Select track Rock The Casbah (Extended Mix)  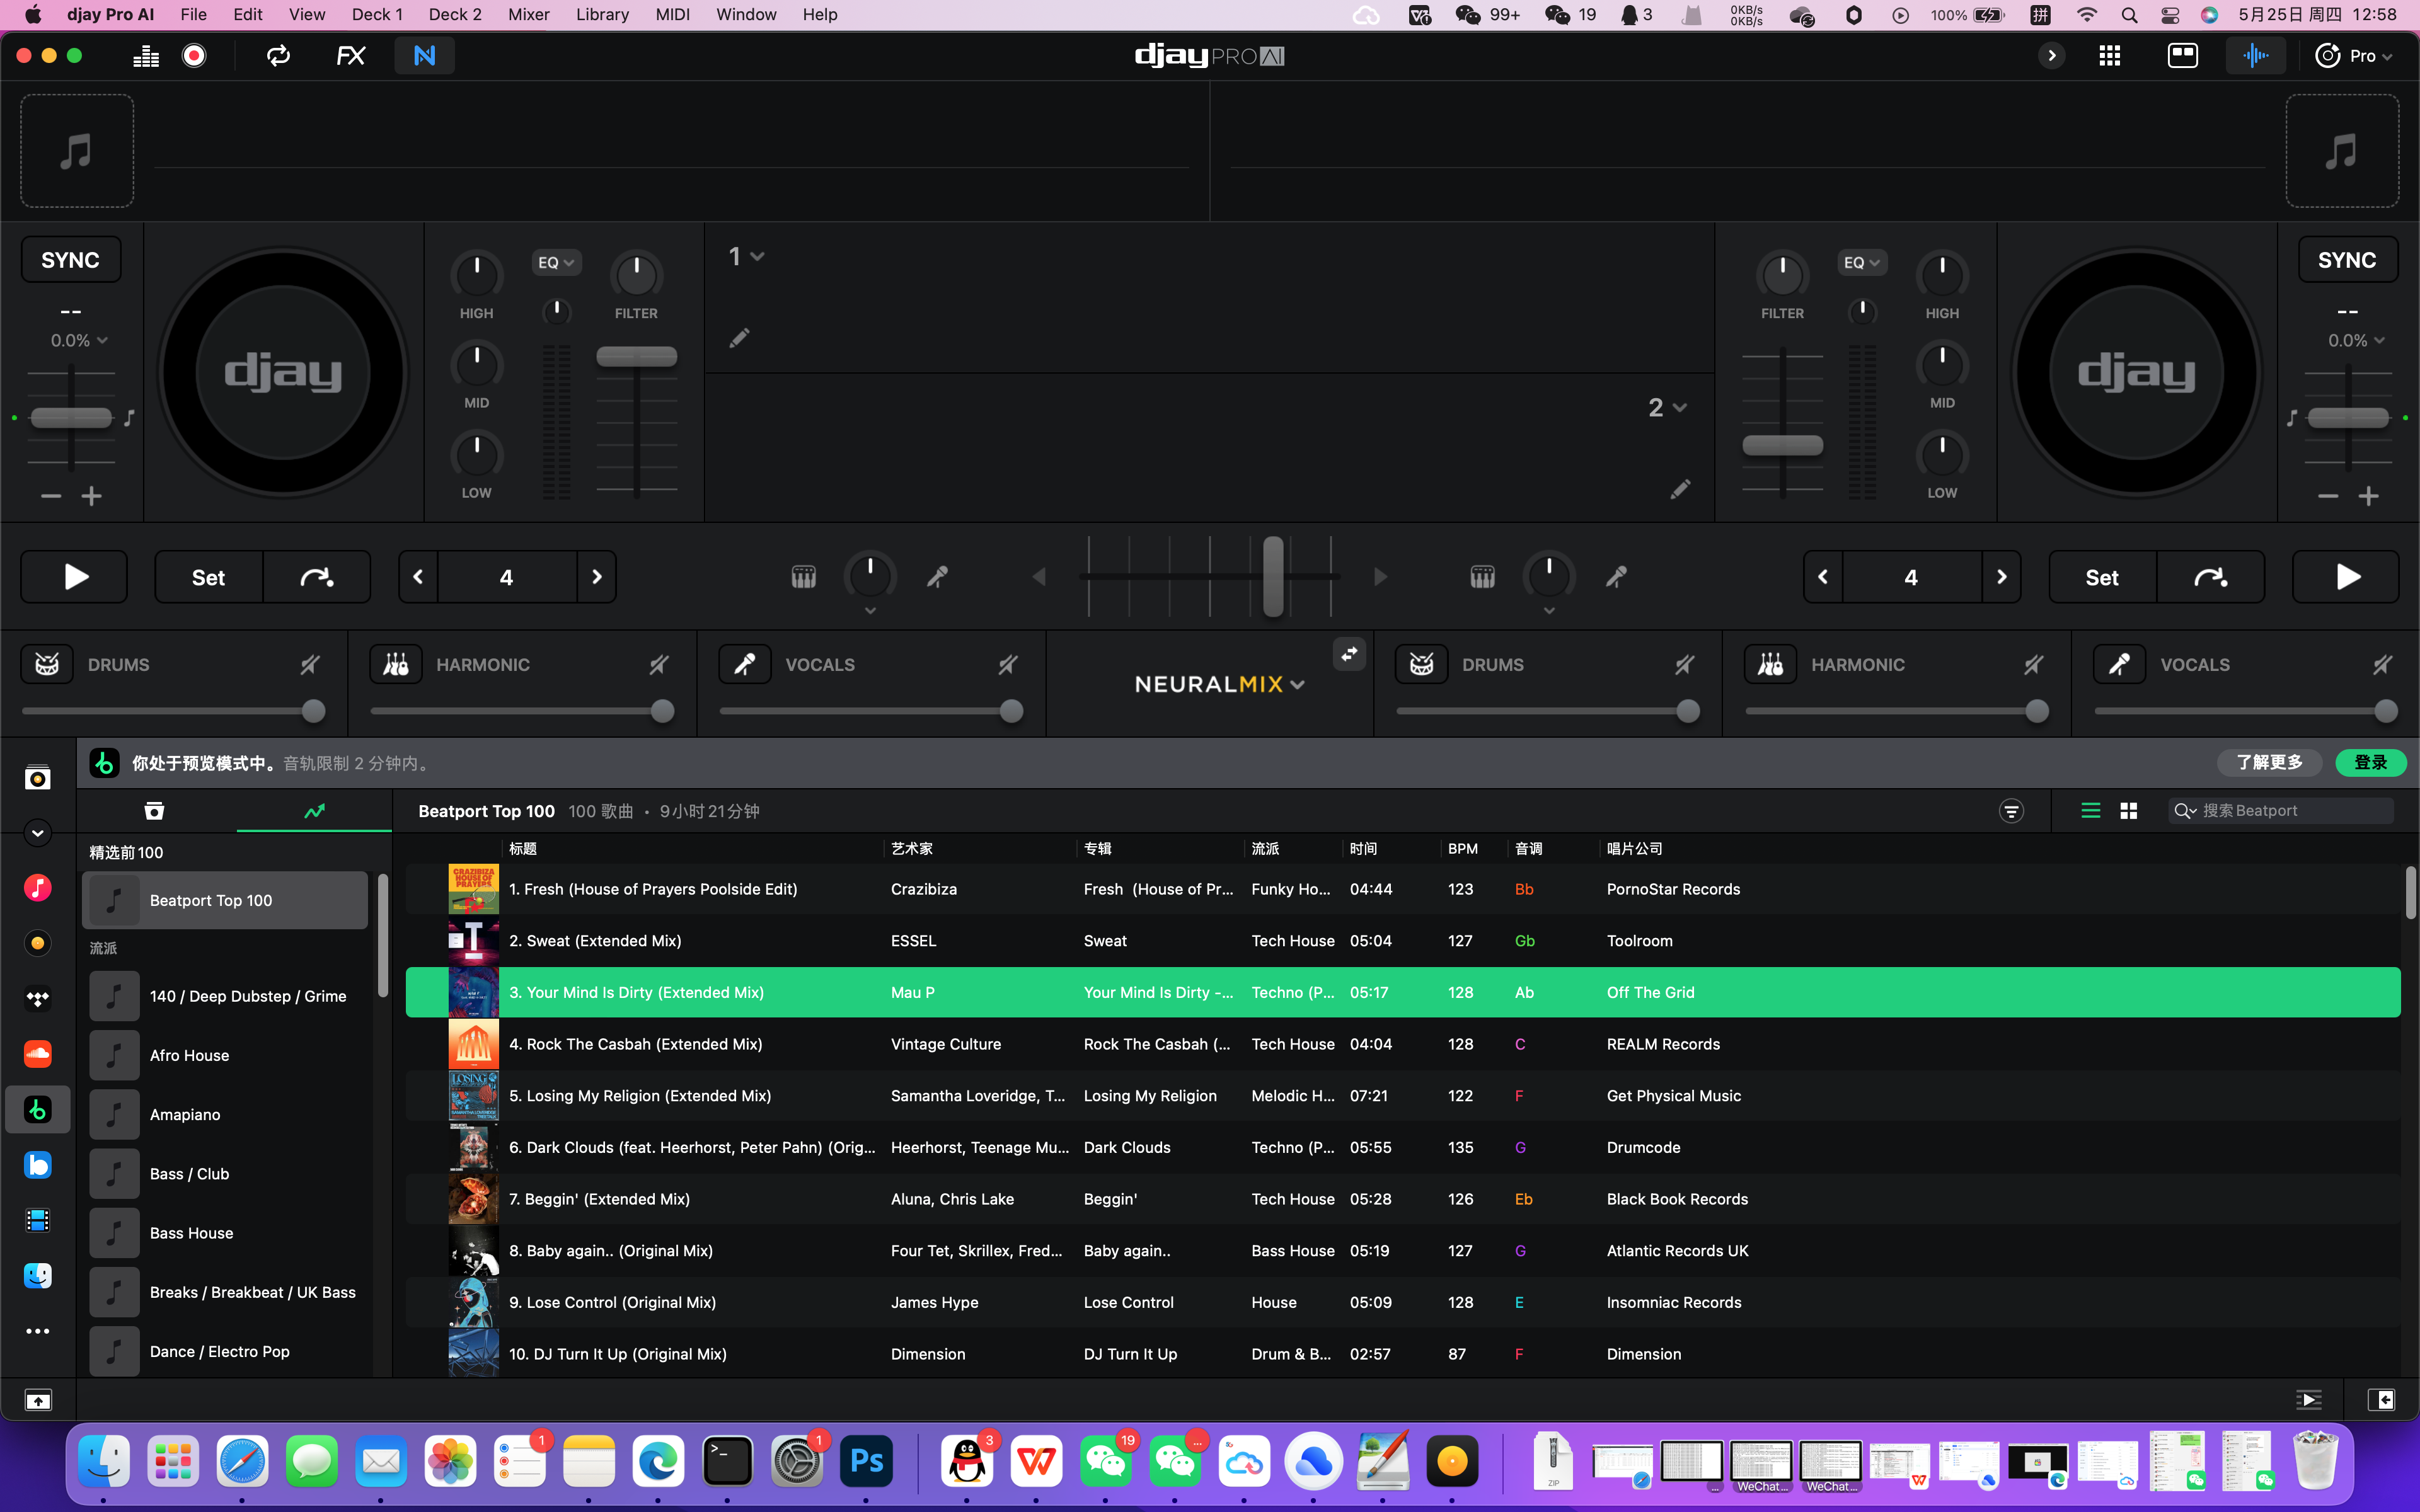click(x=1403, y=1044)
